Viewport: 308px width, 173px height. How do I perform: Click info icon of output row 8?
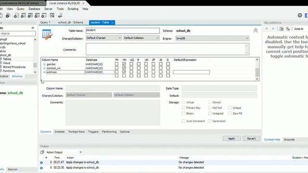pos(41,162)
